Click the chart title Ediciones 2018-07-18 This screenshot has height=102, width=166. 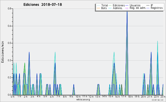[43, 5]
